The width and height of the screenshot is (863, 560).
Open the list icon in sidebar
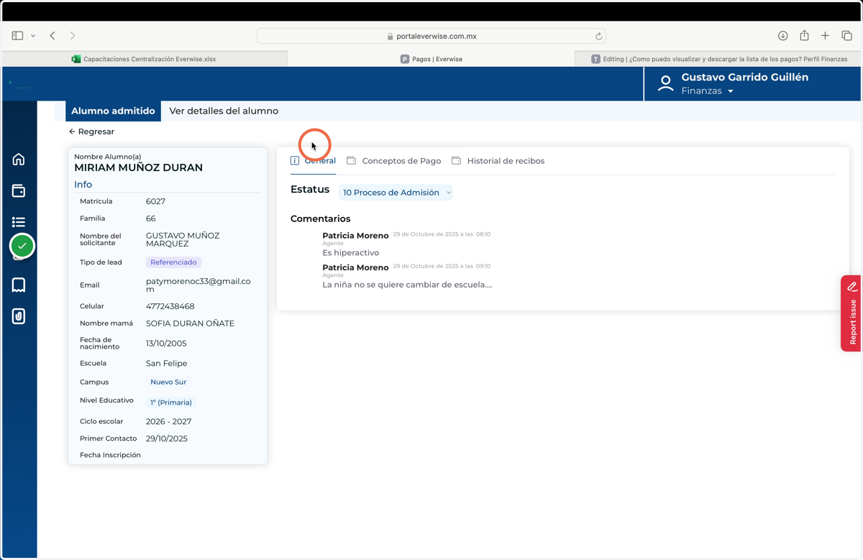click(x=19, y=222)
